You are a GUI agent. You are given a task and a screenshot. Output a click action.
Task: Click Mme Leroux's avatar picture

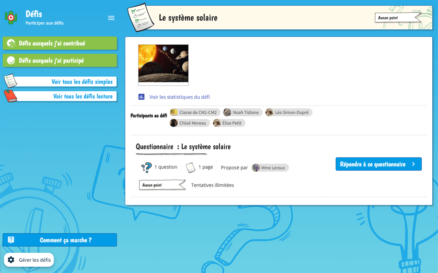pyautogui.click(x=256, y=168)
